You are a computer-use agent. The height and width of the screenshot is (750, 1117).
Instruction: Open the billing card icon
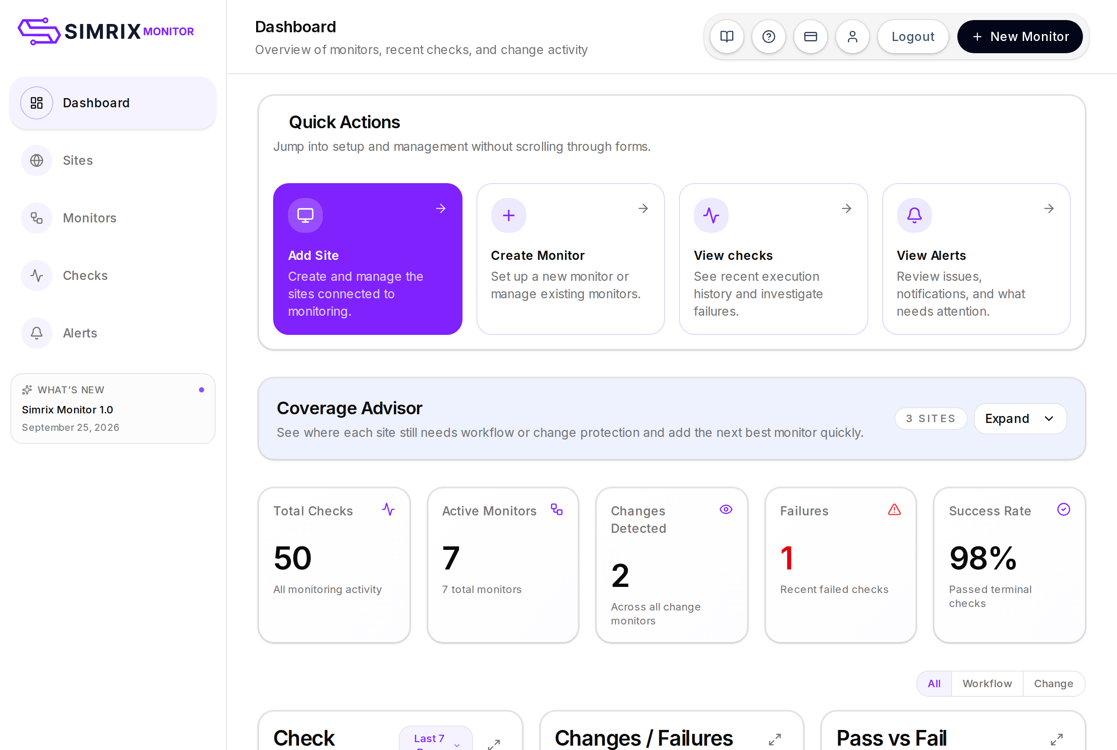[810, 36]
